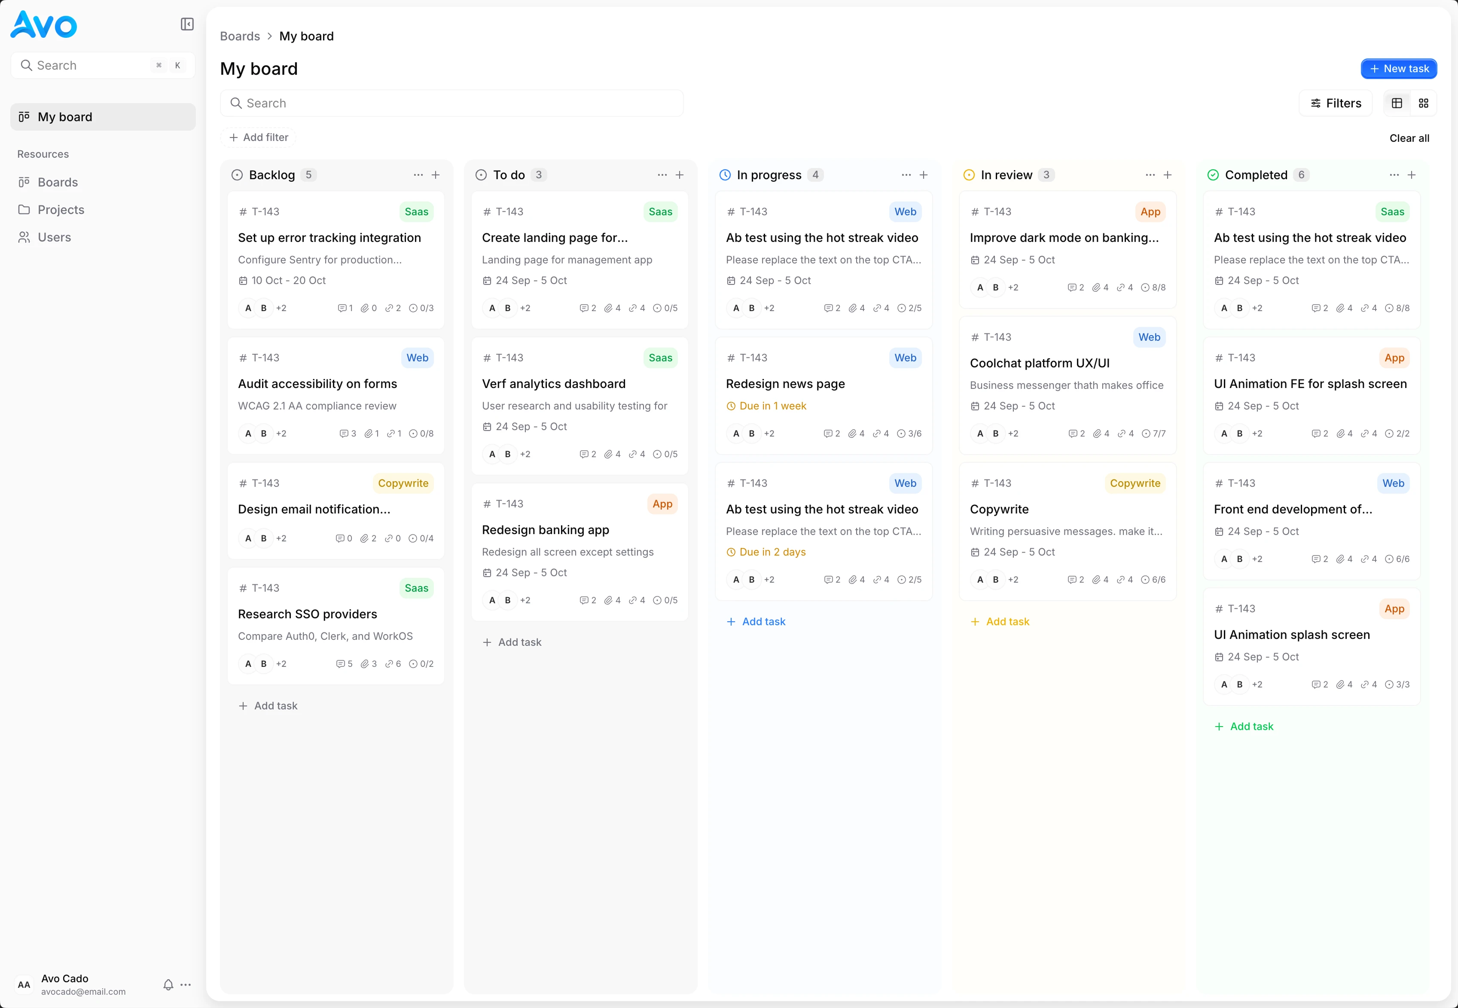Create a New task

[x=1399, y=69]
